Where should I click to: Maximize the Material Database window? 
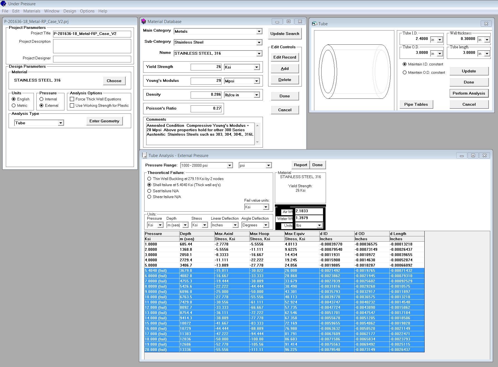(288, 21)
